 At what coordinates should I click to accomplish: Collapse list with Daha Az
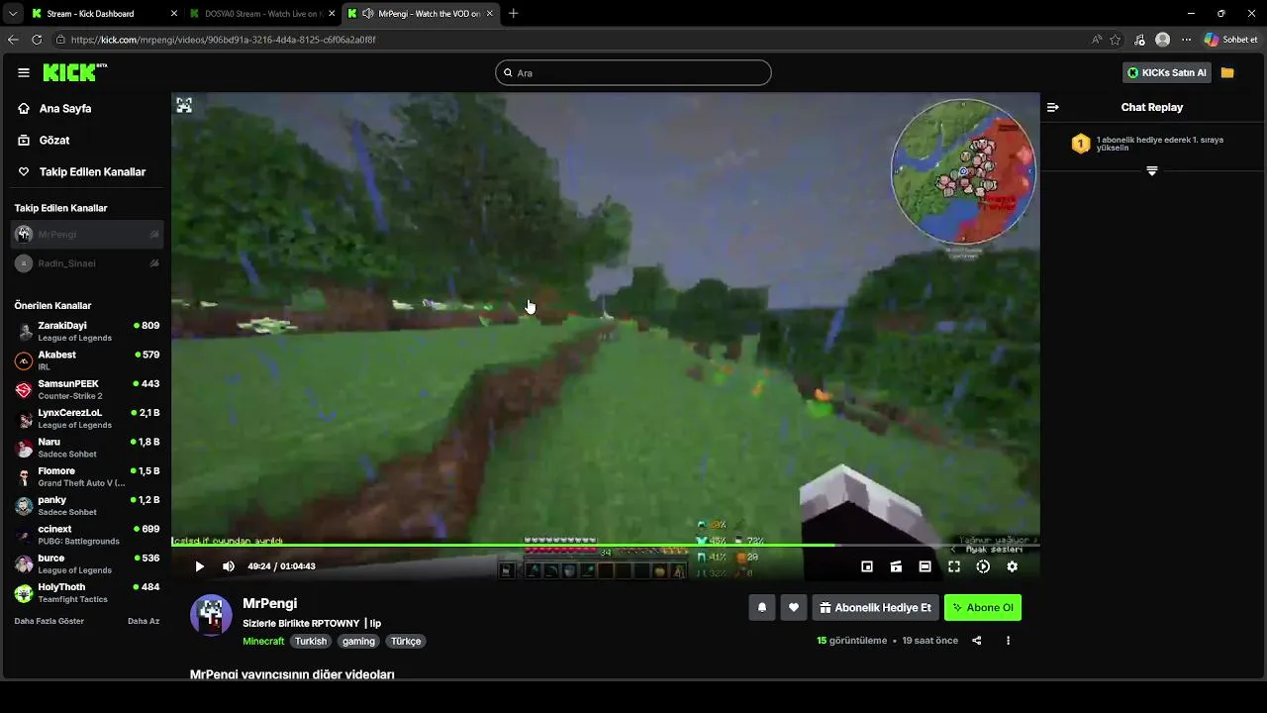click(144, 621)
